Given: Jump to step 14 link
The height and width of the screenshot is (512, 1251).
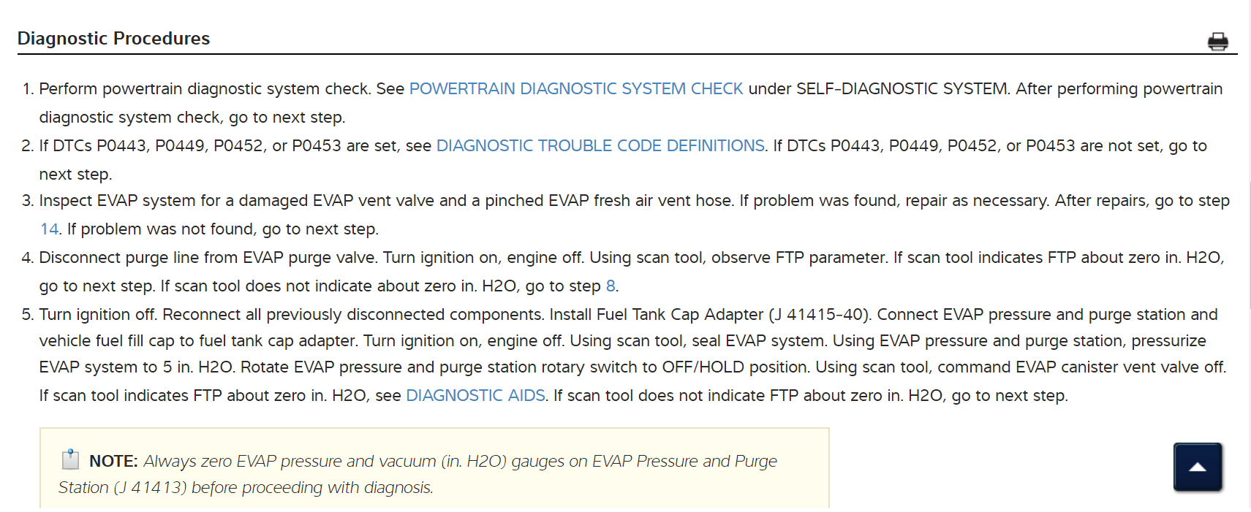Looking at the screenshot, I should click(49, 229).
